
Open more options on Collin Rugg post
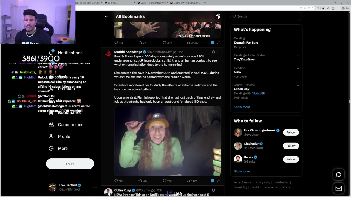click(219, 190)
